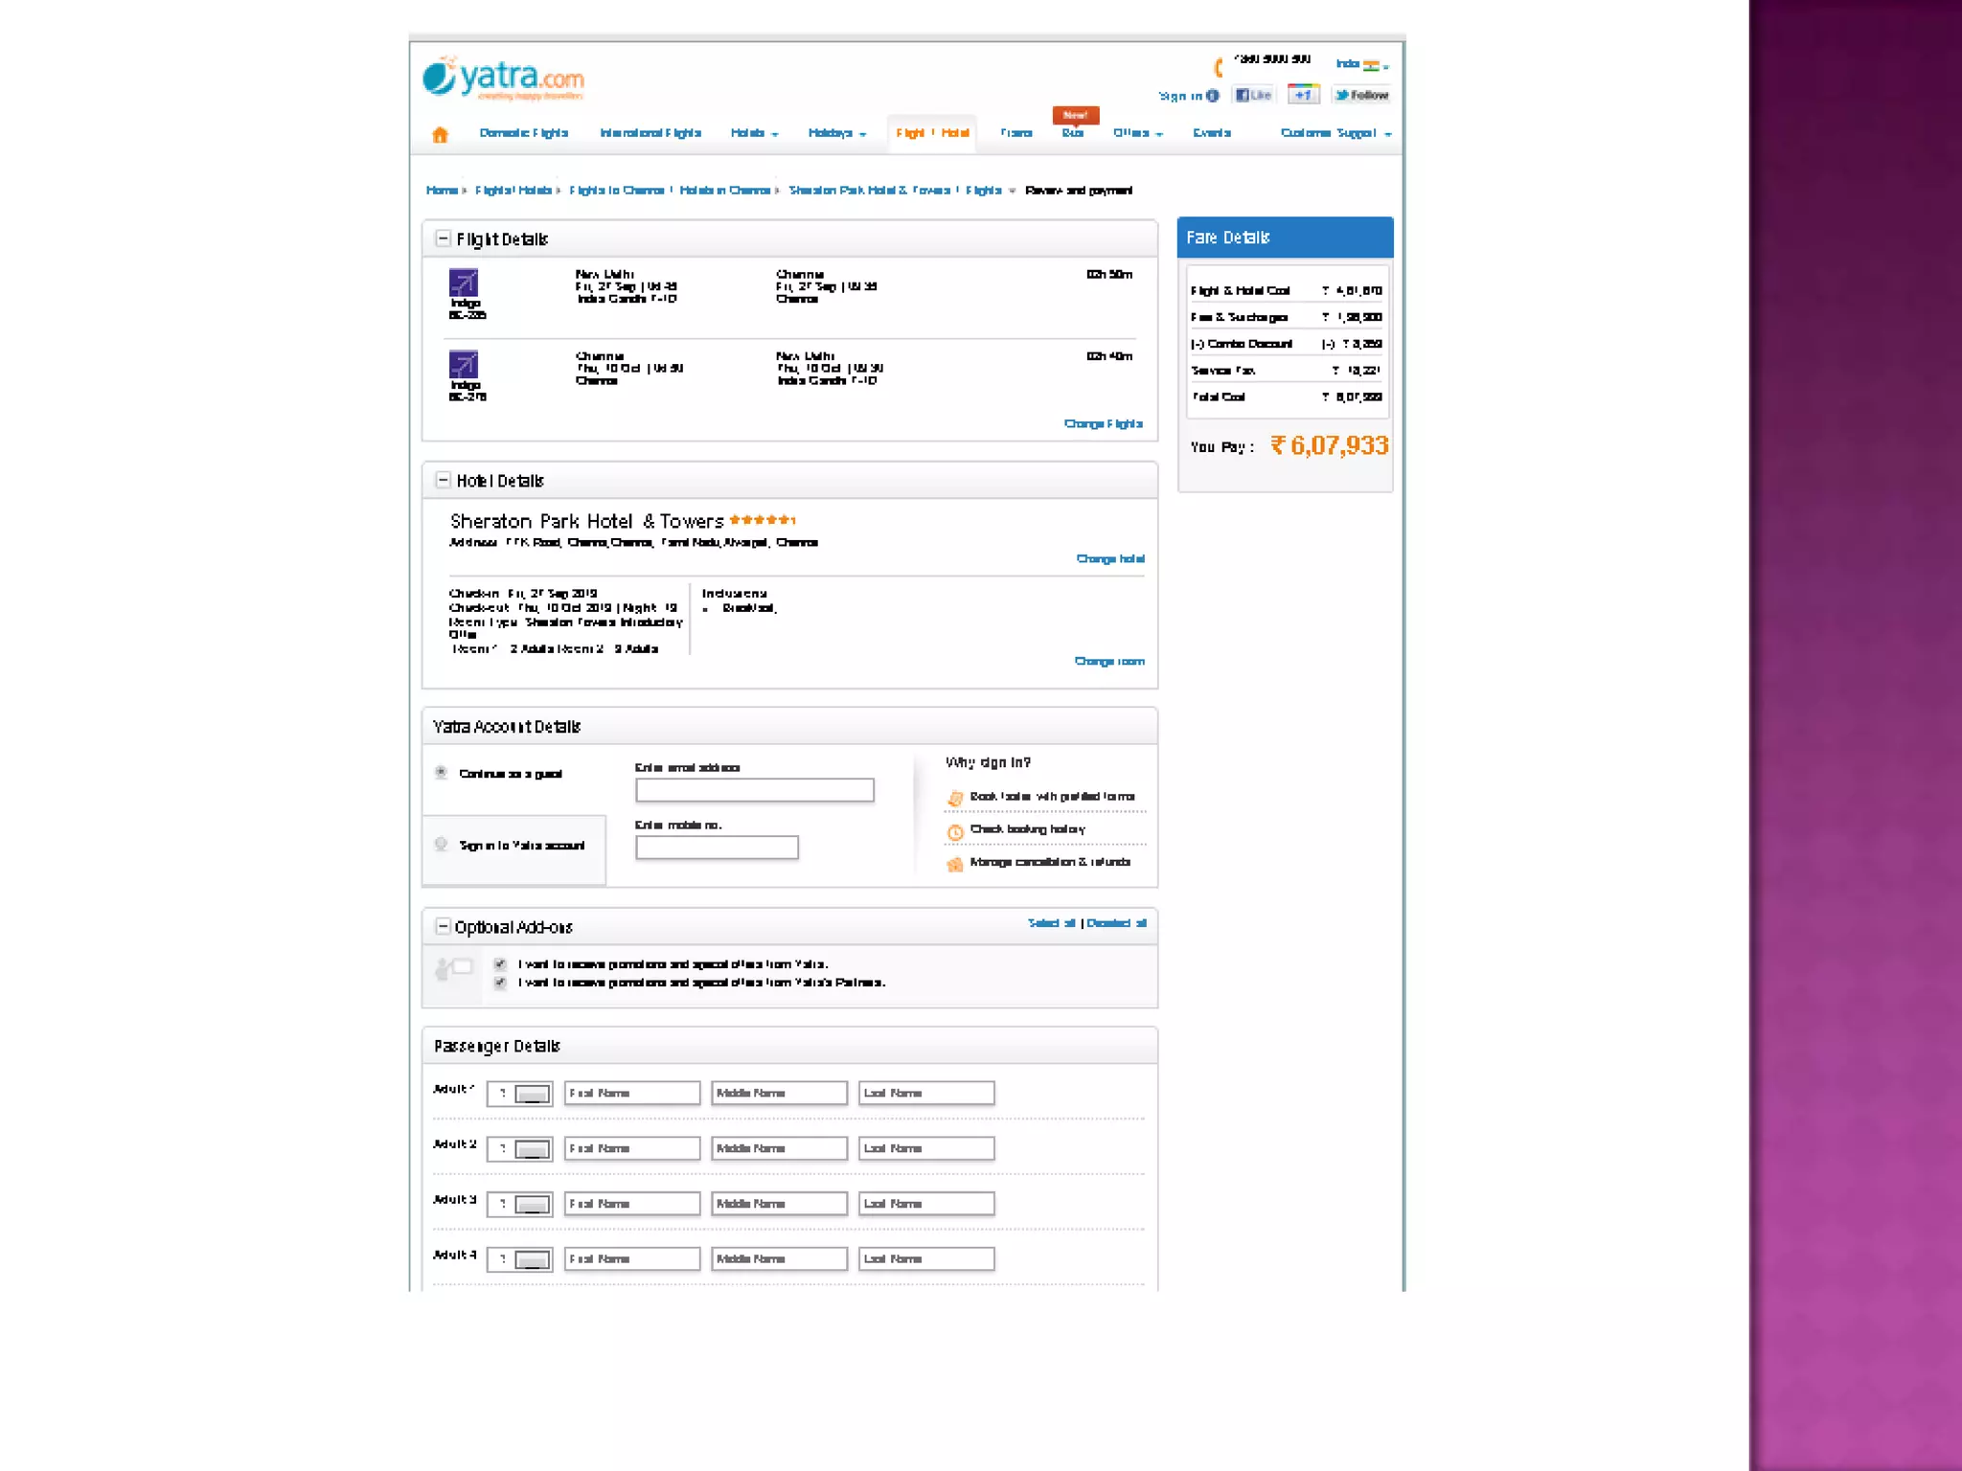1962x1471 pixels.
Task: Click the Change hotel link
Action: pyautogui.click(x=1109, y=558)
